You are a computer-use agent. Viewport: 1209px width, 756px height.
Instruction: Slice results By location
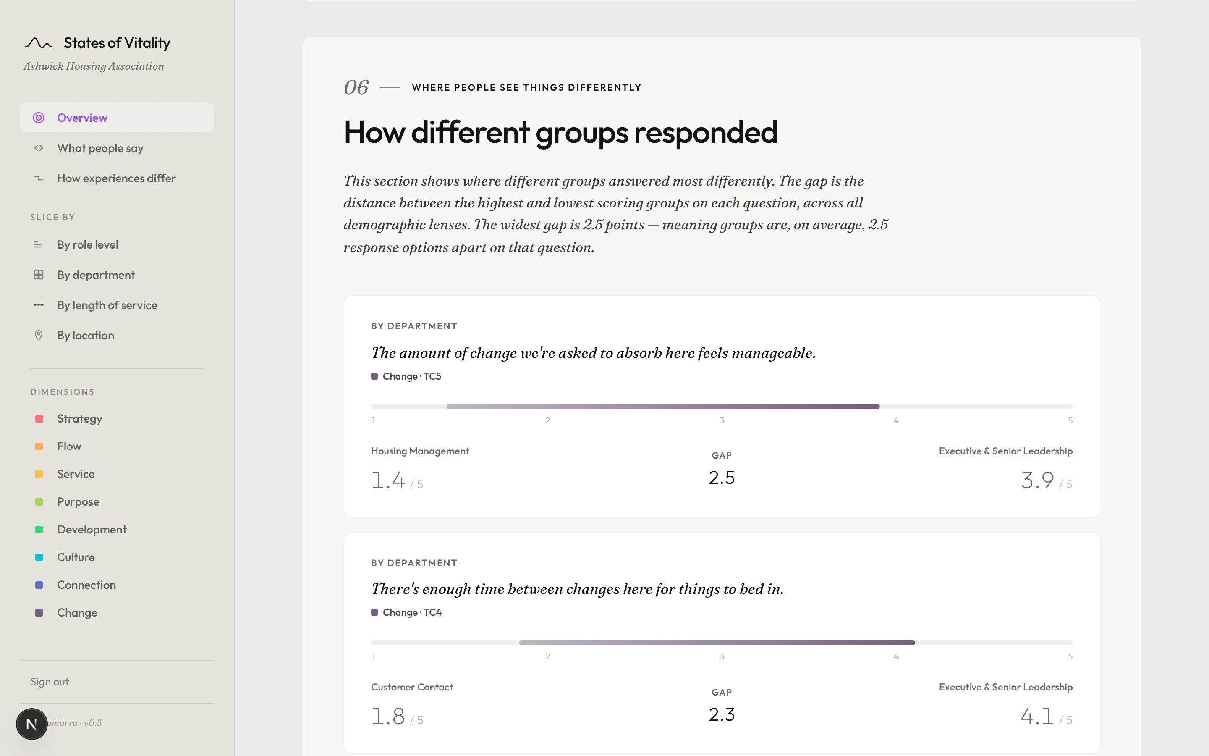pos(117,335)
